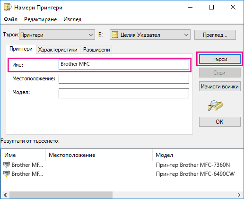244x199 pixels.
Task: Click the OK button
Action: 220,121
